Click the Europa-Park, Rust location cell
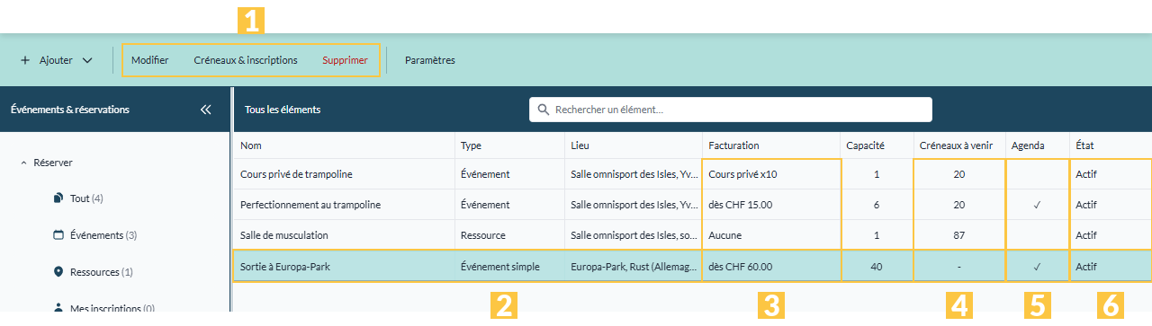1152x326 pixels. click(x=633, y=266)
